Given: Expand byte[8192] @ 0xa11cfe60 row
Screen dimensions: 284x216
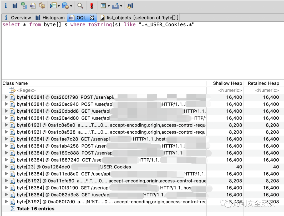Looking at the screenshot, I should tap(6, 181).
